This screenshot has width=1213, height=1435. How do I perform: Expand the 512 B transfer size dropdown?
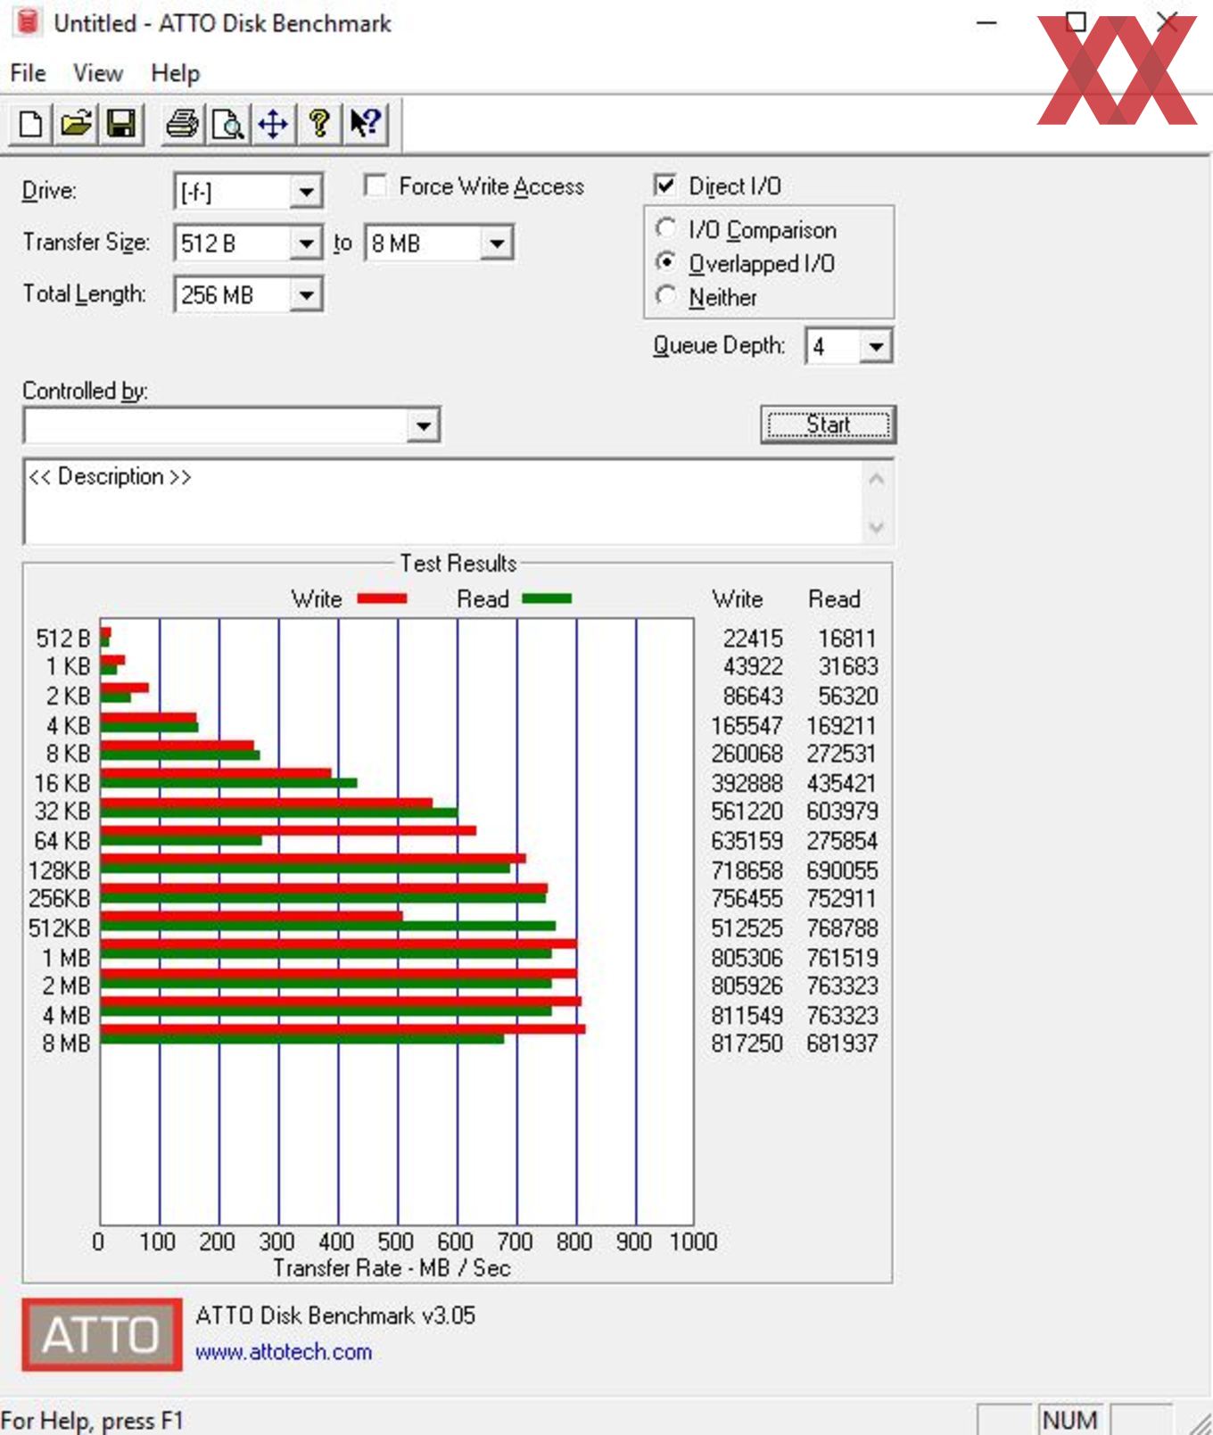point(305,243)
